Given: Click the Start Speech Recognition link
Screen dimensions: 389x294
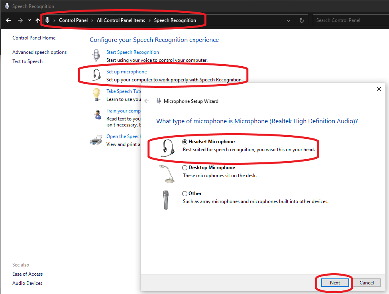Looking at the screenshot, I should click(133, 52).
